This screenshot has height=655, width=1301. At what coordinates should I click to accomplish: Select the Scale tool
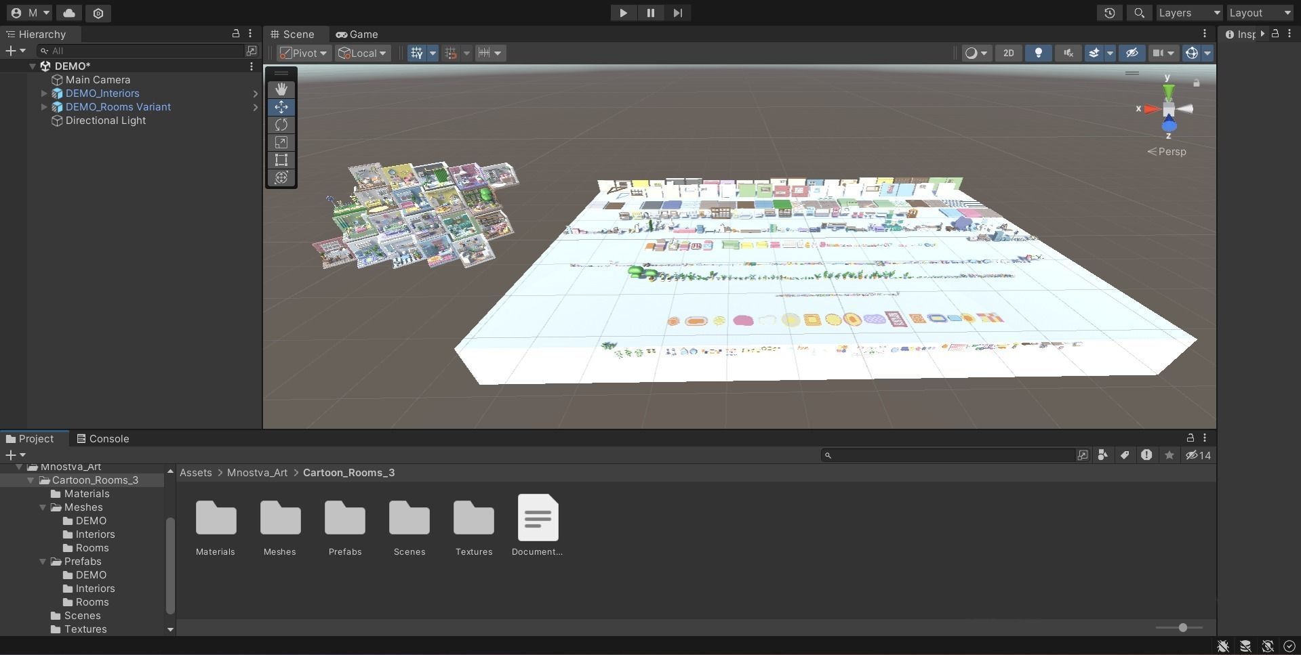(281, 142)
